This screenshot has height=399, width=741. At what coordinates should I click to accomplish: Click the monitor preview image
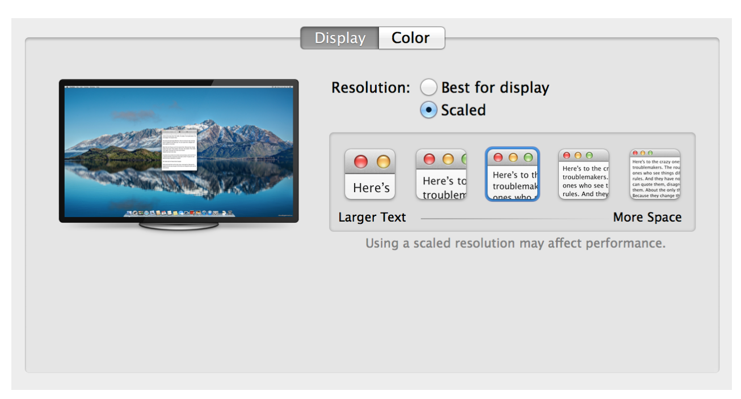pos(179,151)
